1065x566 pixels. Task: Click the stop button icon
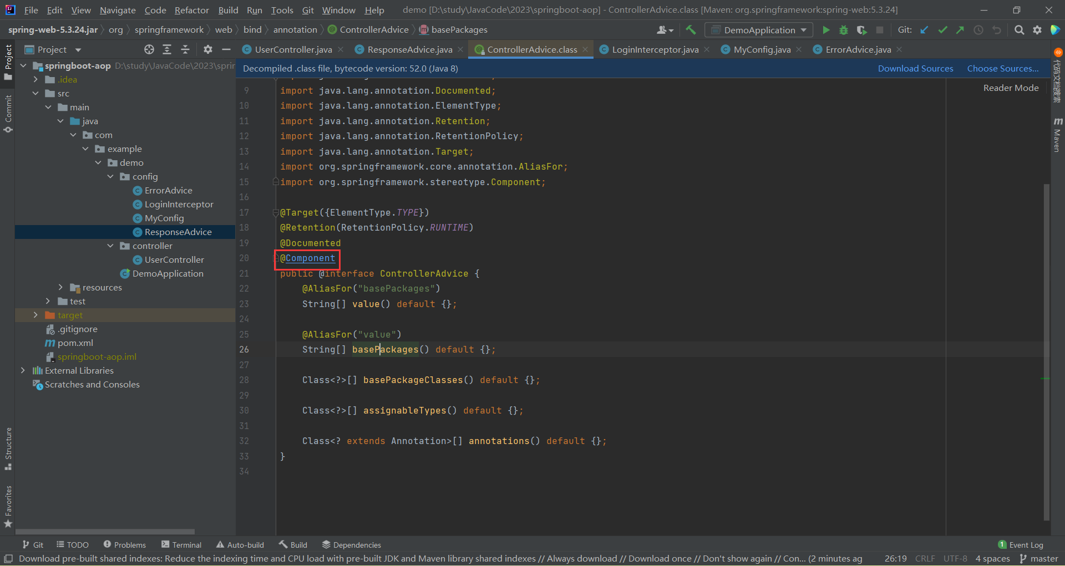click(x=880, y=30)
